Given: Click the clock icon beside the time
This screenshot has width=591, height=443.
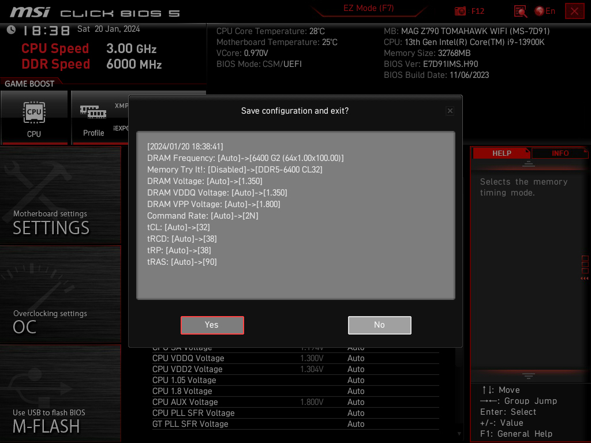Looking at the screenshot, I should [x=12, y=30].
